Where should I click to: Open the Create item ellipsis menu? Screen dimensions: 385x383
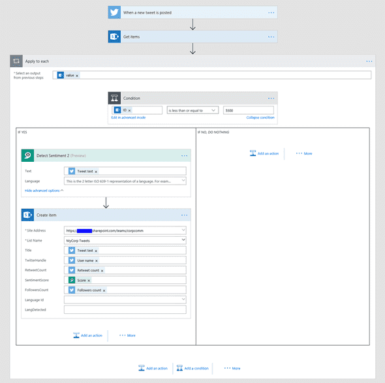coord(184,215)
